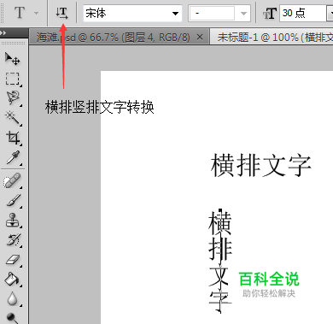Open the tool preset picker arrow
The image size is (333, 324).
pos(36,13)
